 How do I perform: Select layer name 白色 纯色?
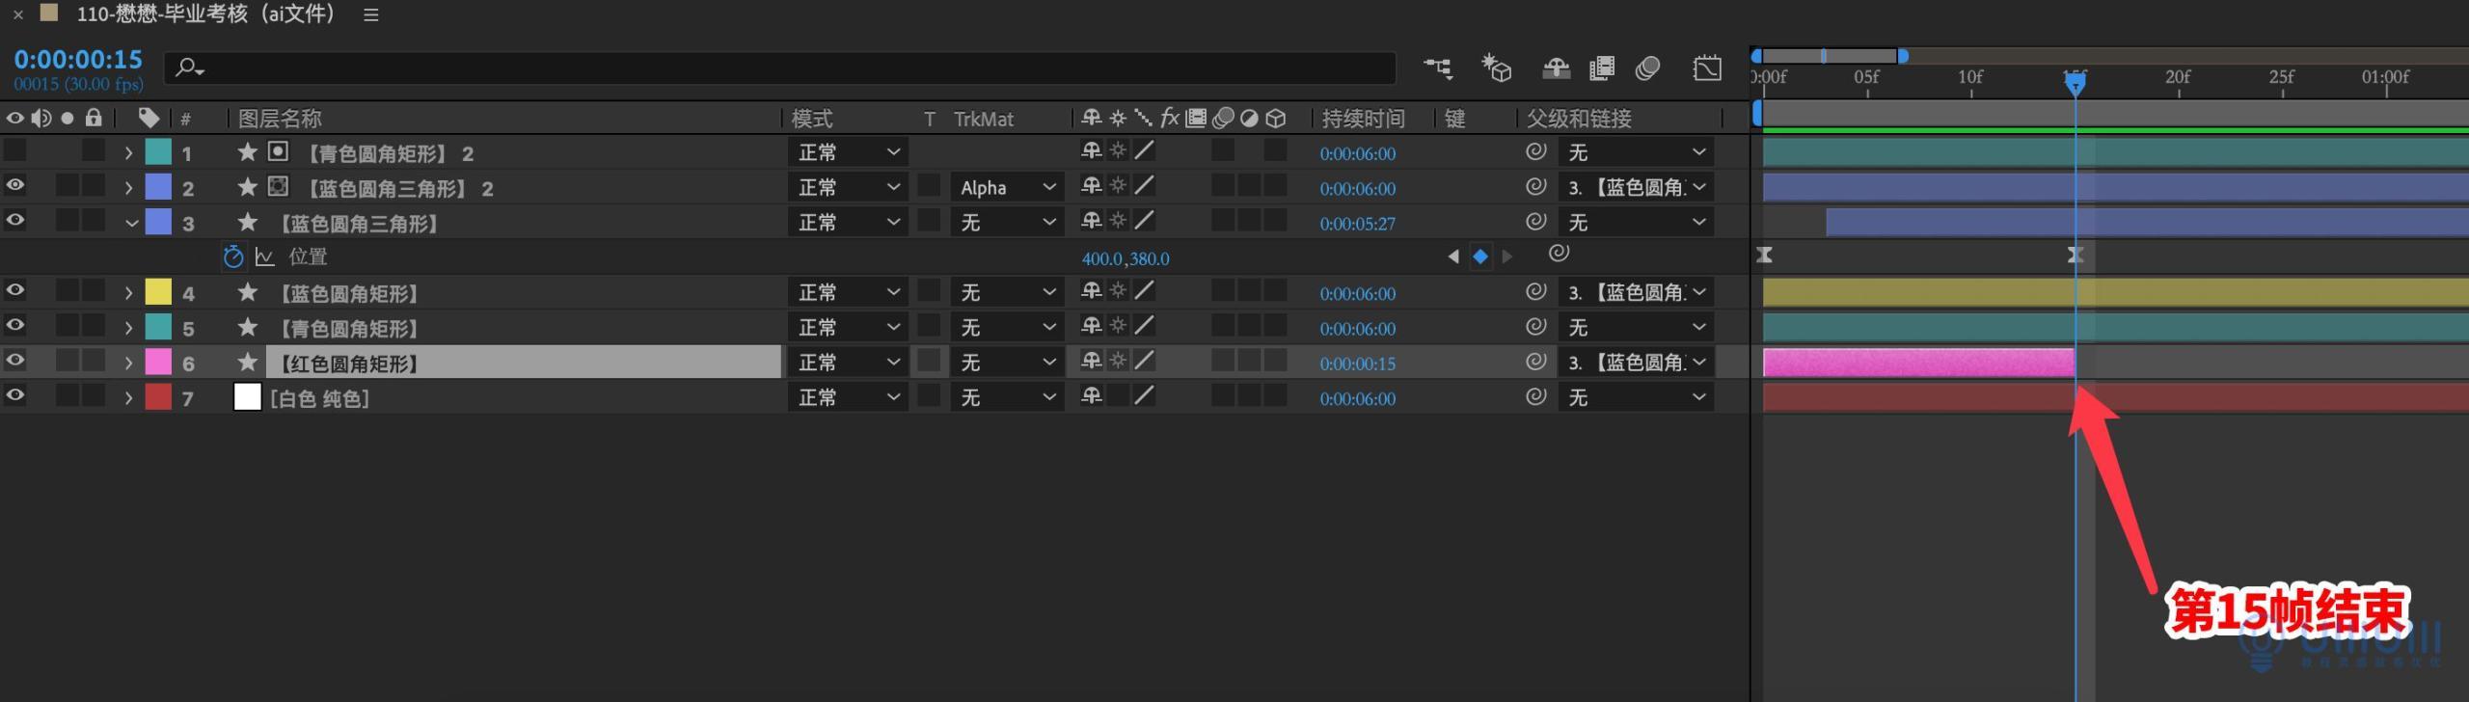[x=320, y=398]
